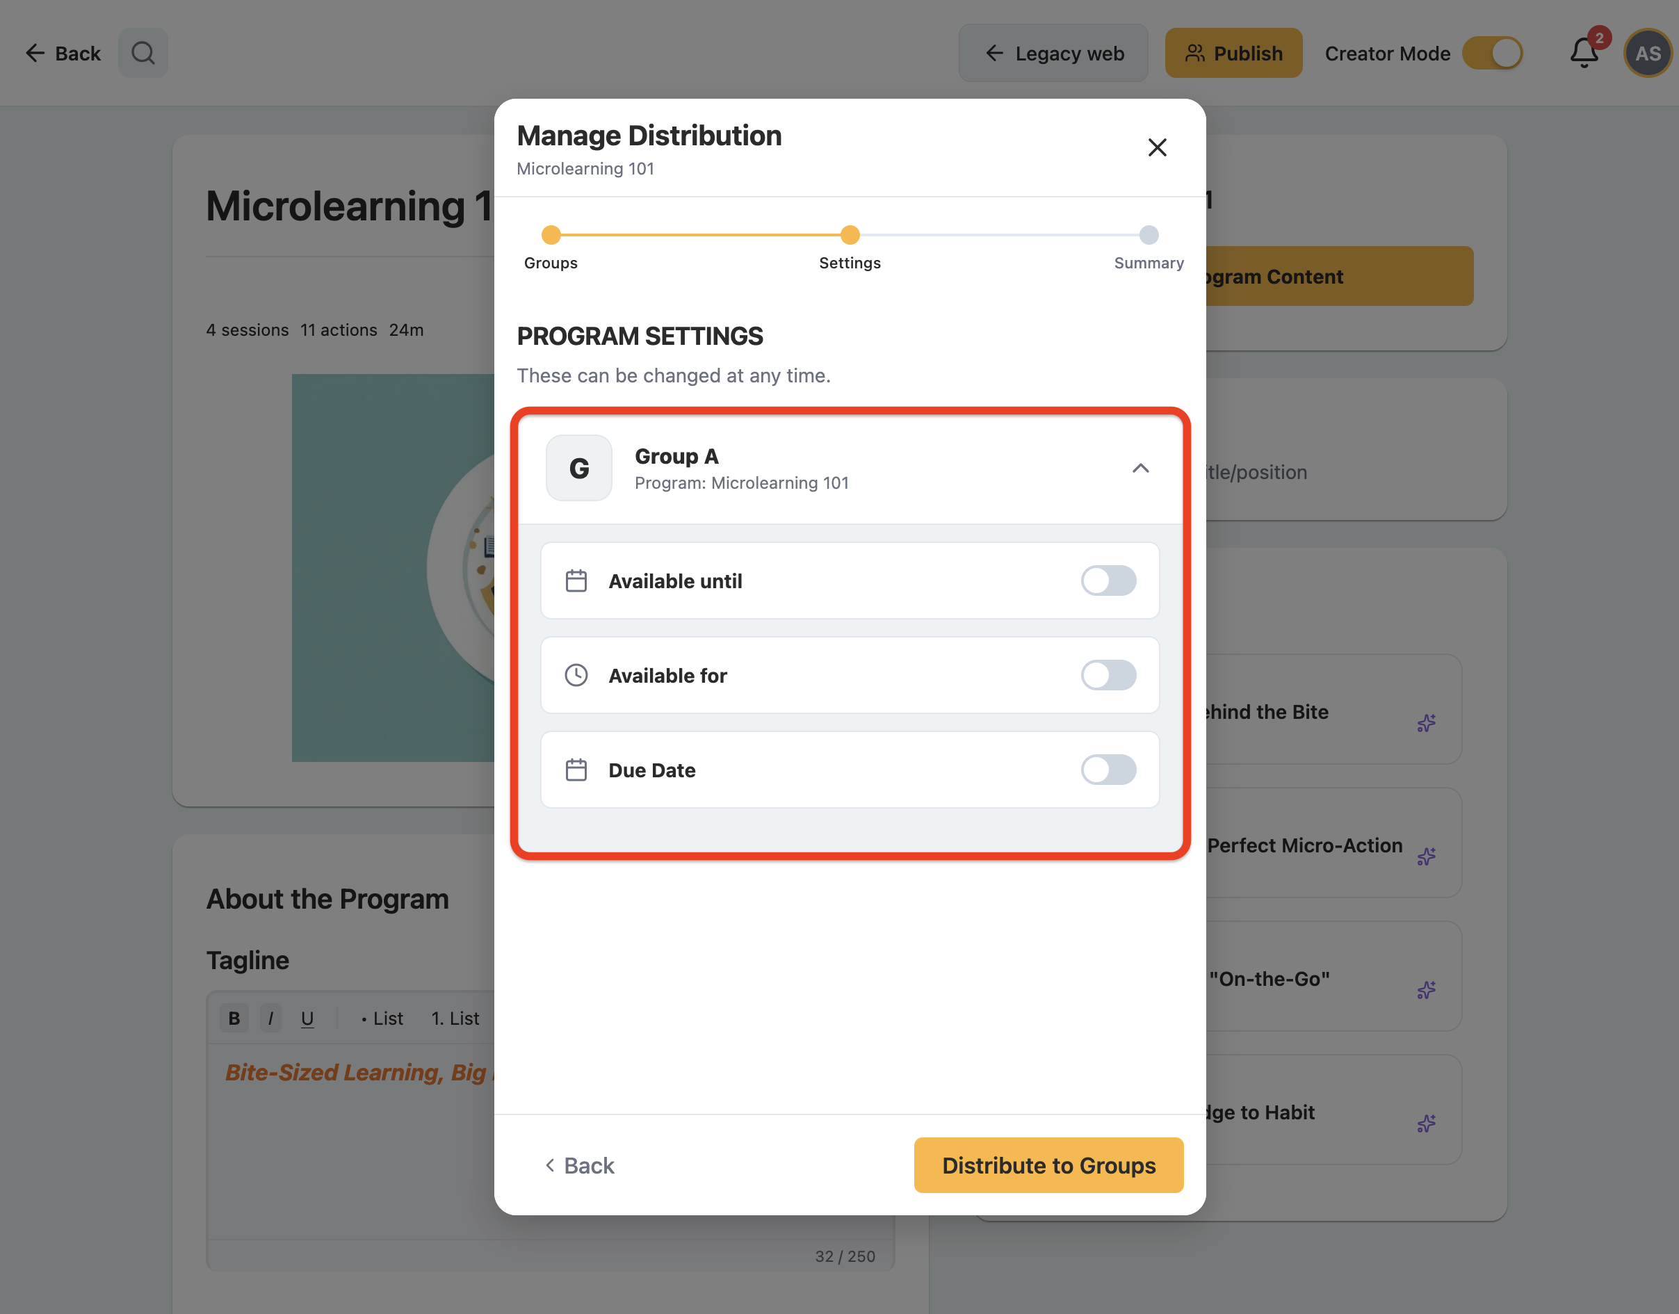Turn on the Due Date toggle
This screenshot has height=1314, width=1679.
(x=1108, y=770)
